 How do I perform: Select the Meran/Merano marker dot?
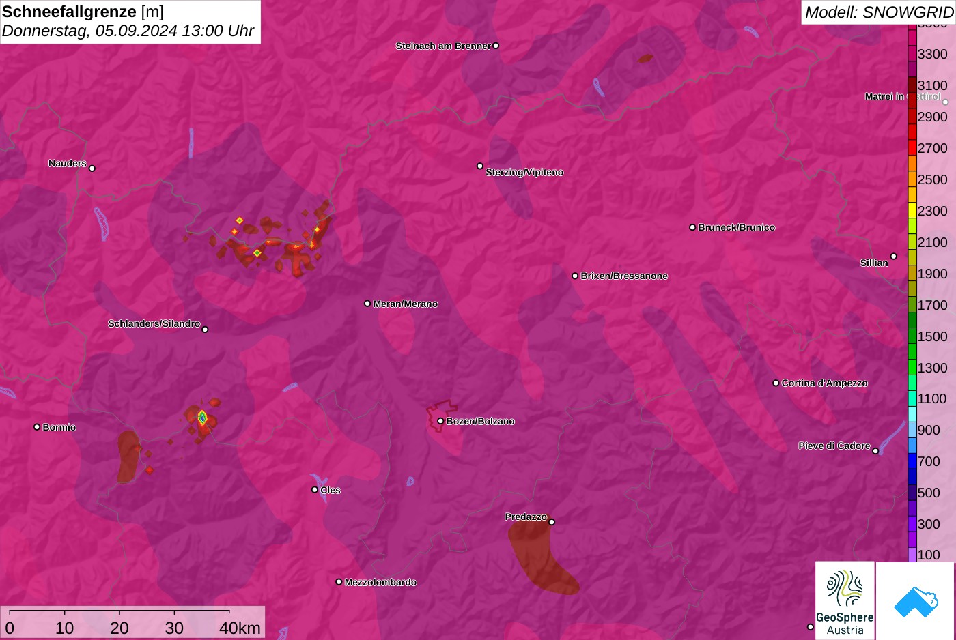click(x=367, y=304)
